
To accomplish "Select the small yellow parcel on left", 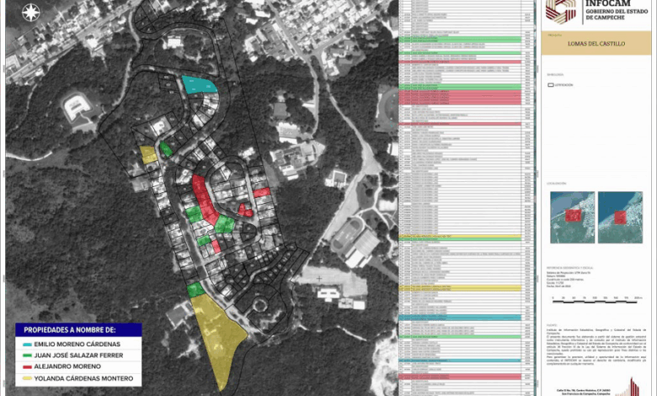I will point(148,153).
